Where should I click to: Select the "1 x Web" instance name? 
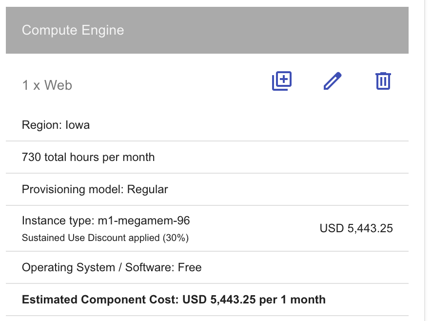click(47, 85)
